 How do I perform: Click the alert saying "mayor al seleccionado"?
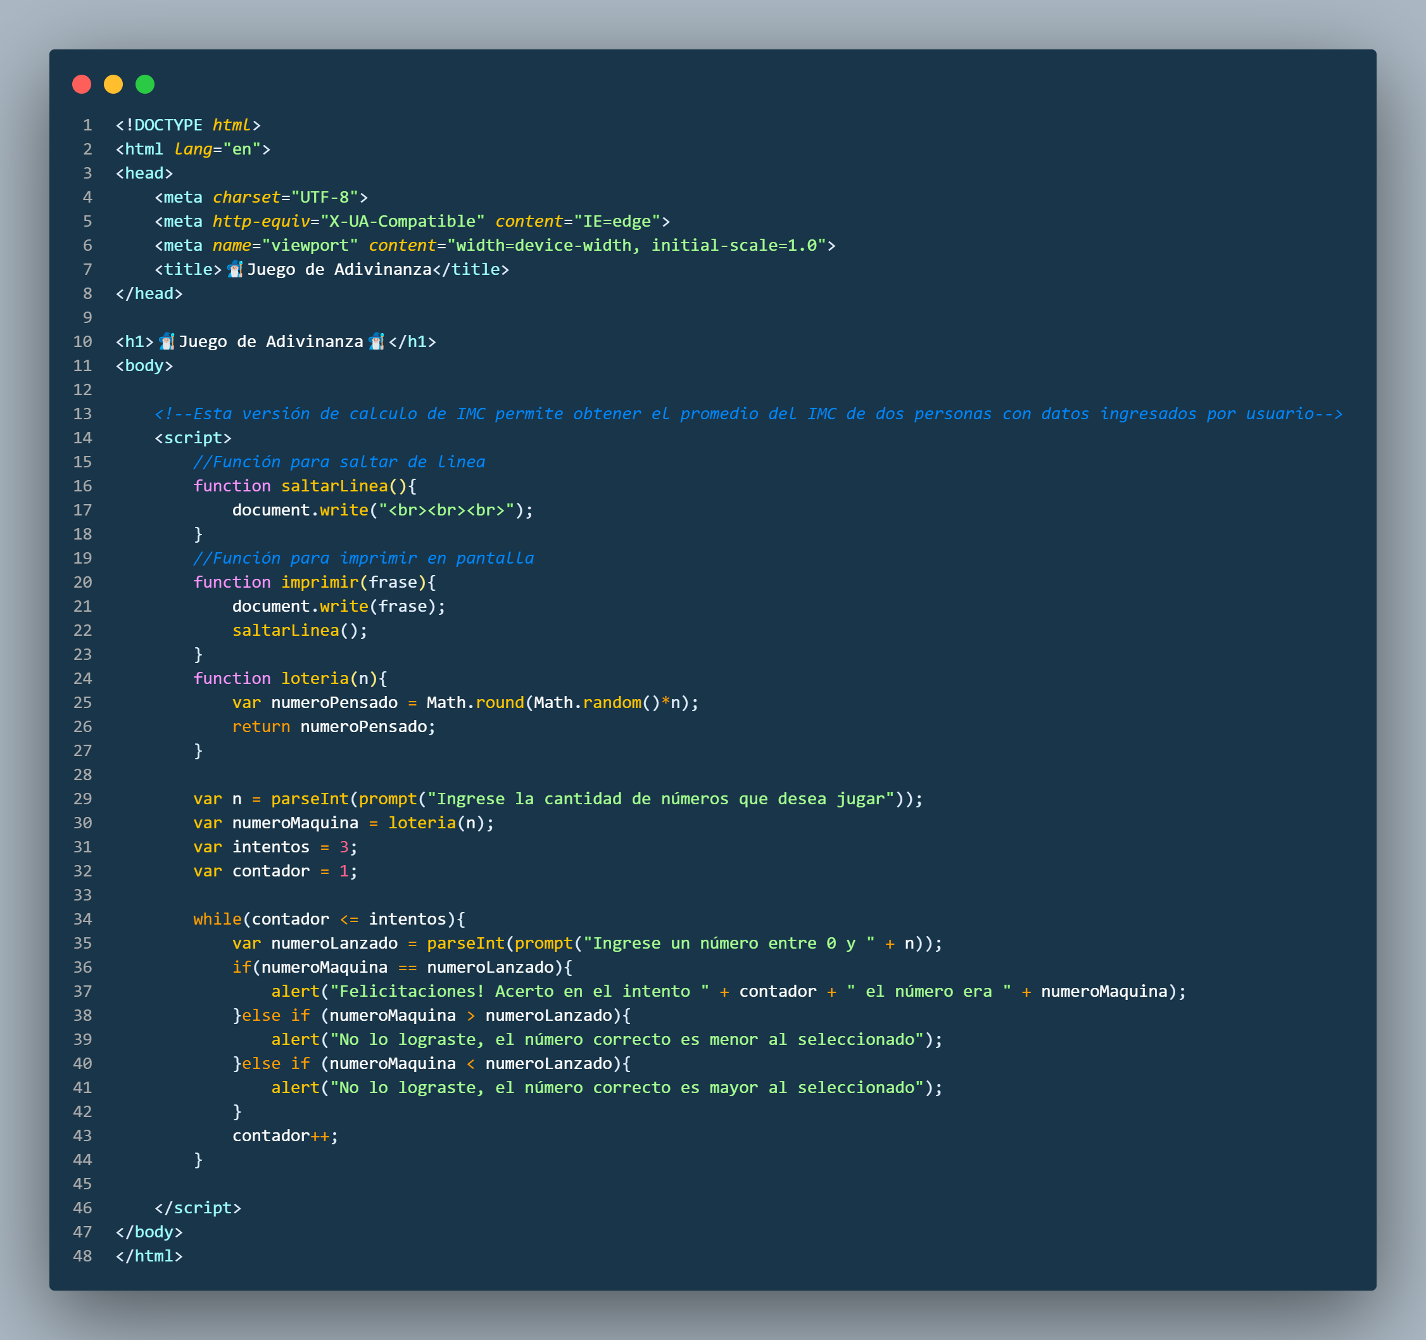607,1087
